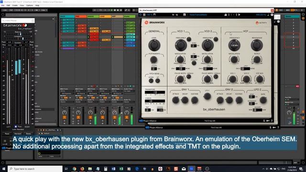This screenshot has width=306, height=172.
Task: Toggle the Drums track activator button
Action: [127, 118]
